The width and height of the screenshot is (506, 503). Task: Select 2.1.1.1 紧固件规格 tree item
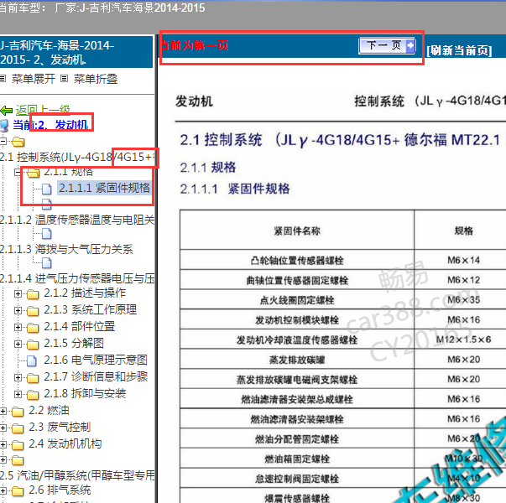[x=104, y=188]
